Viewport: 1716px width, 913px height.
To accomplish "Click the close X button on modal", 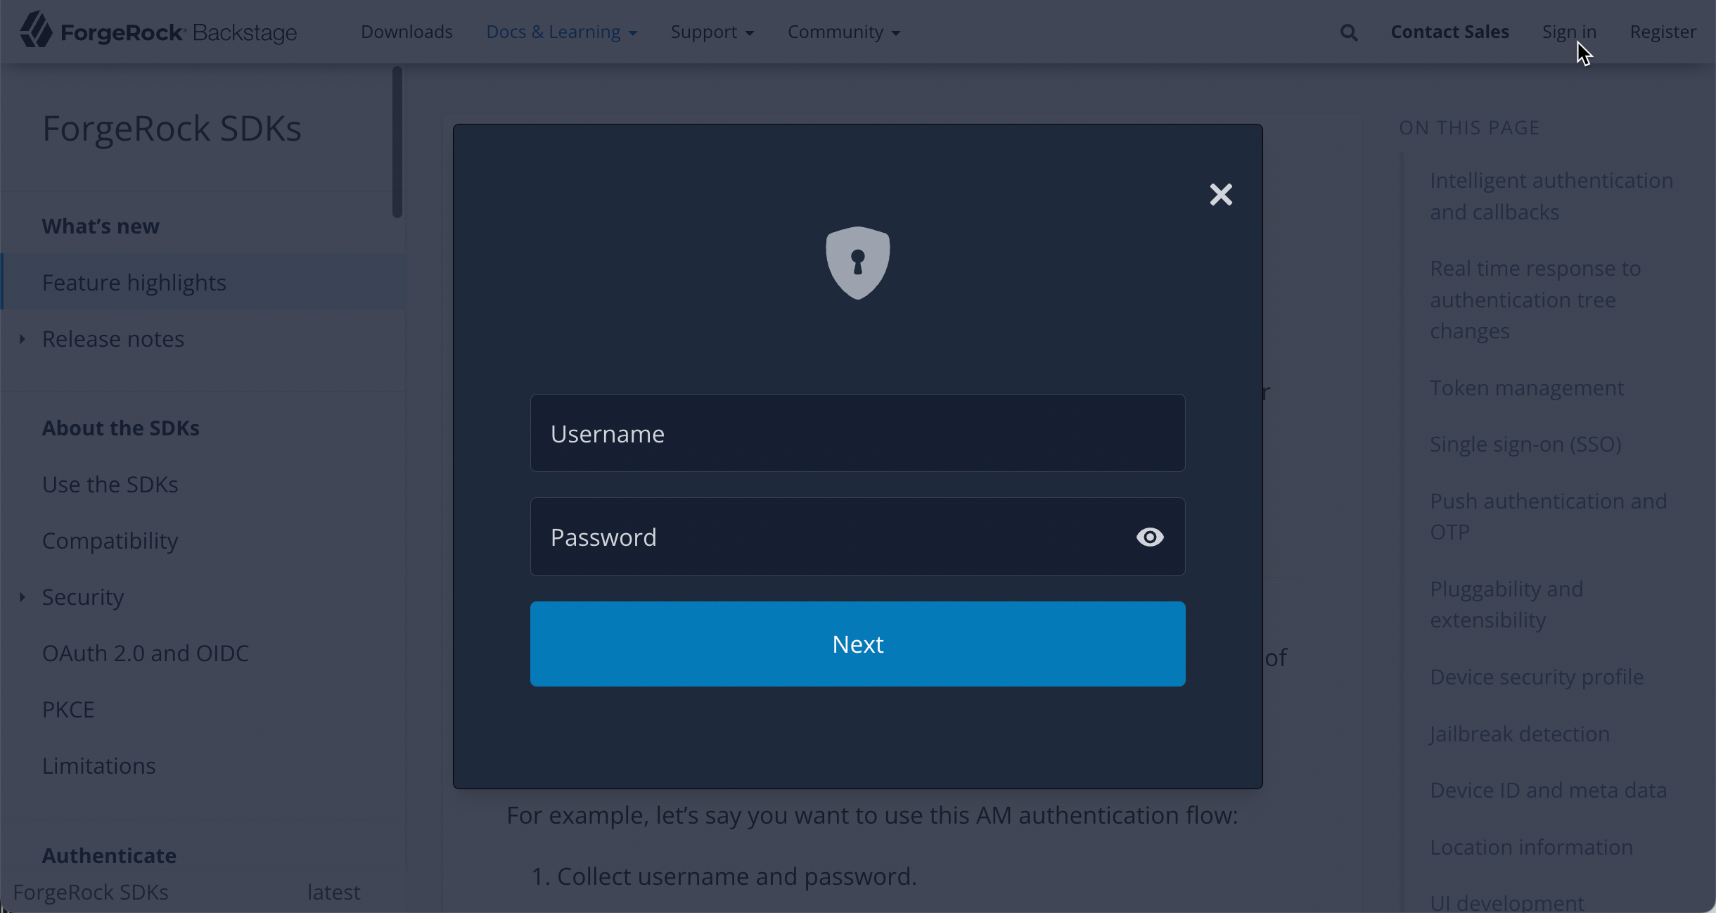I will [x=1221, y=194].
